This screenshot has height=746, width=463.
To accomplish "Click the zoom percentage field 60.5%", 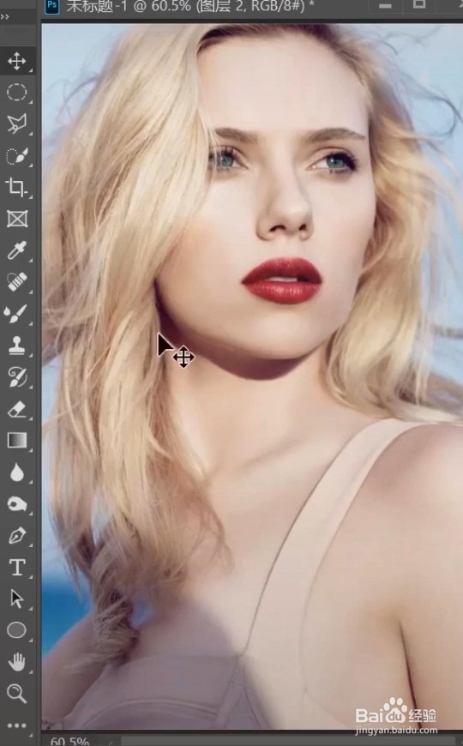I will [69, 741].
